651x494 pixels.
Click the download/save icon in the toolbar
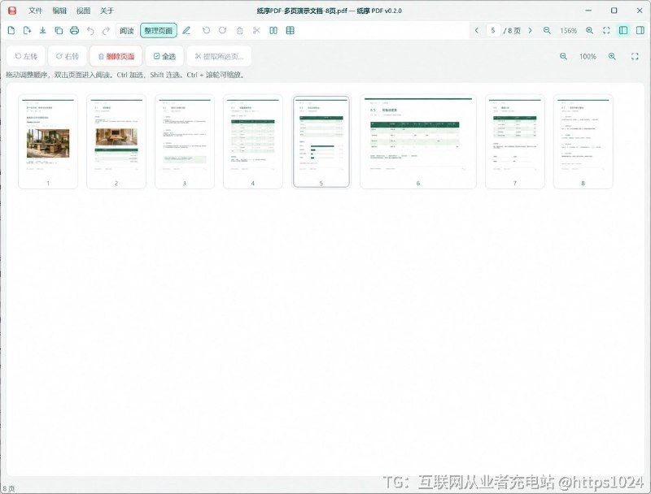pyautogui.click(x=43, y=30)
